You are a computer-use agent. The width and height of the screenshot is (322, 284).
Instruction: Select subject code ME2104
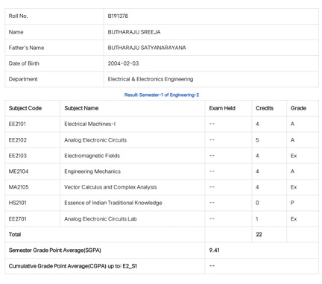click(x=19, y=171)
